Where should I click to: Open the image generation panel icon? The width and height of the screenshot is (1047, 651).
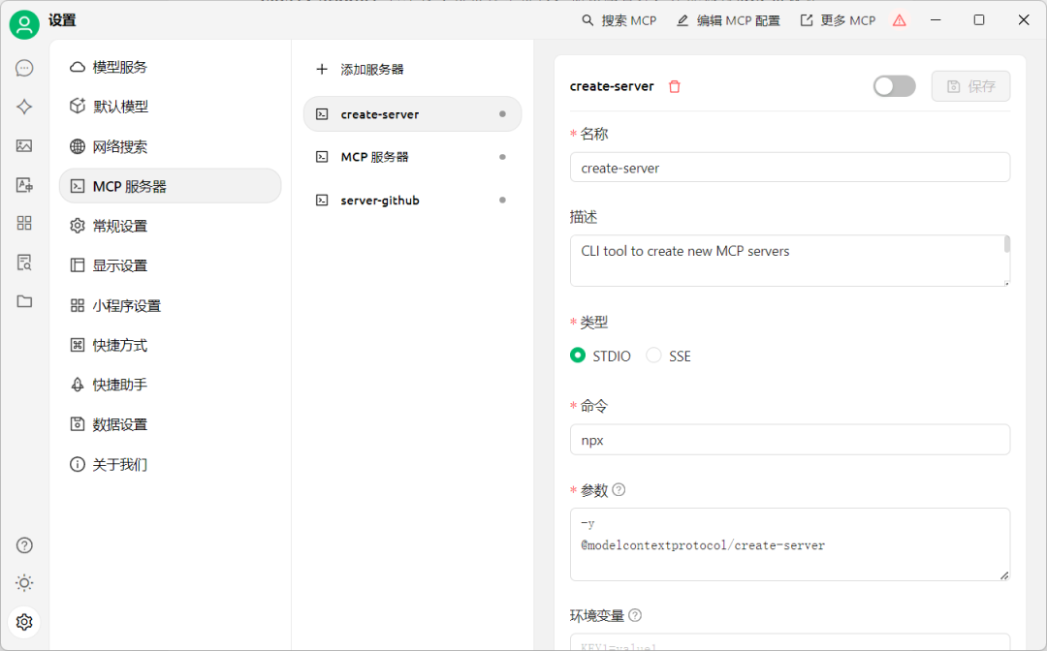coord(24,145)
